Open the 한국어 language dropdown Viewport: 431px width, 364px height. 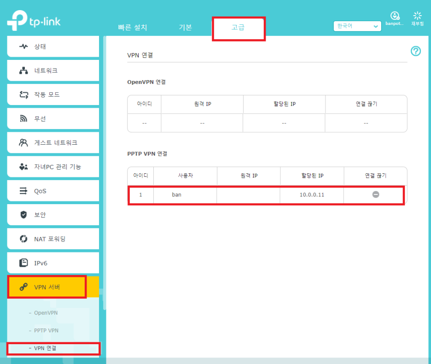tap(357, 26)
